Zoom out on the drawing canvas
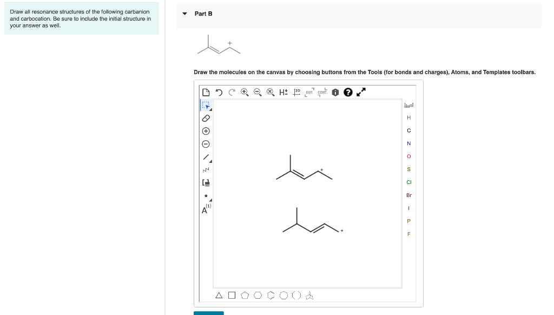Viewport: 554px width, 315px height. 258,92
